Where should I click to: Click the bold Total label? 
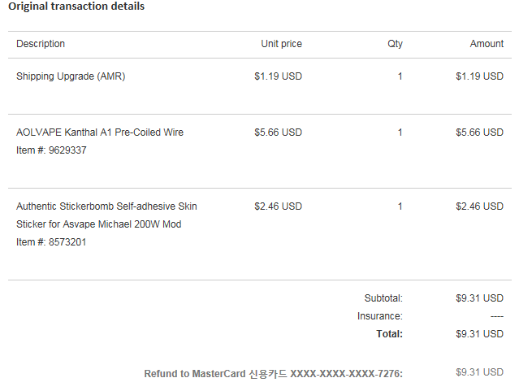click(x=389, y=334)
